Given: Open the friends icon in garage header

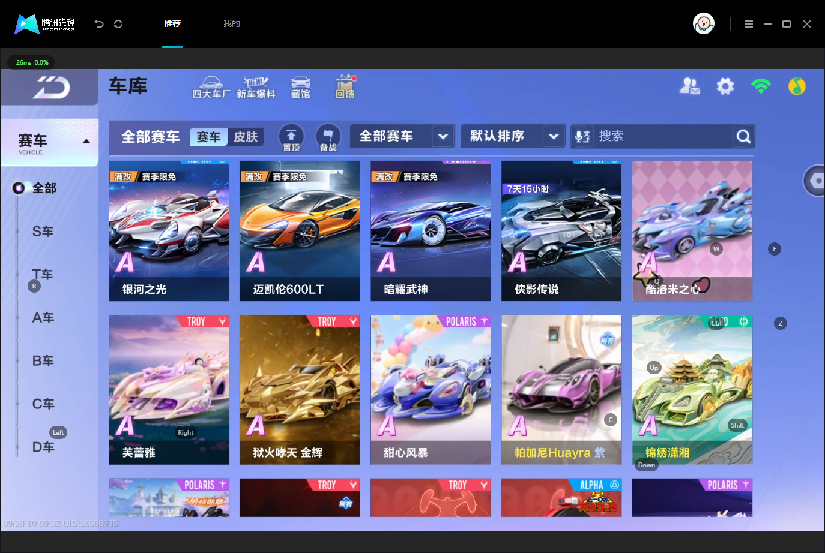Looking at the screenshot, I should [x=689, y=86].
